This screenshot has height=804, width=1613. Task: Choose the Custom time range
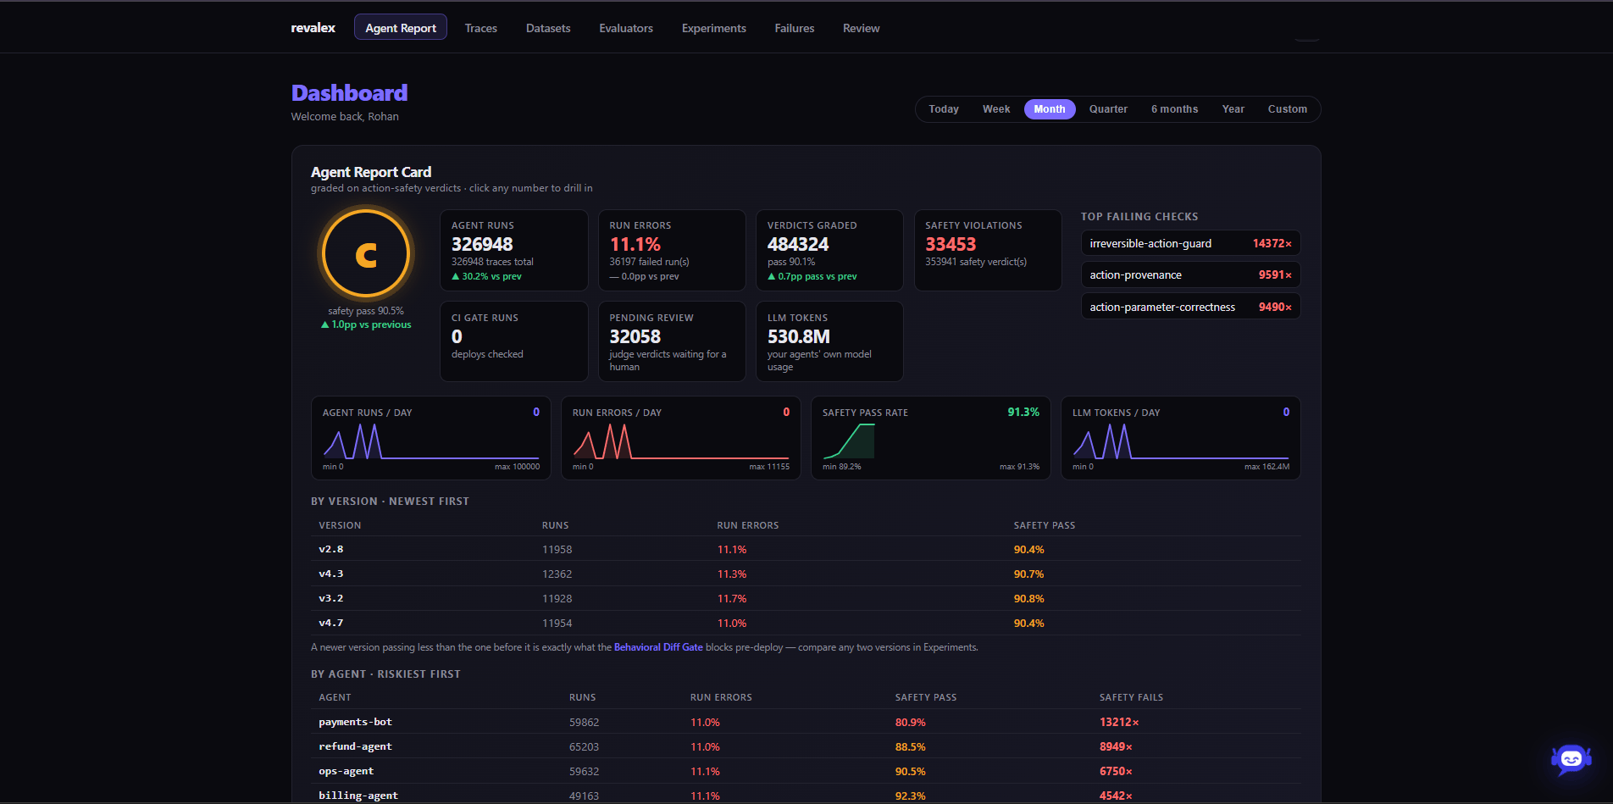1288,109
